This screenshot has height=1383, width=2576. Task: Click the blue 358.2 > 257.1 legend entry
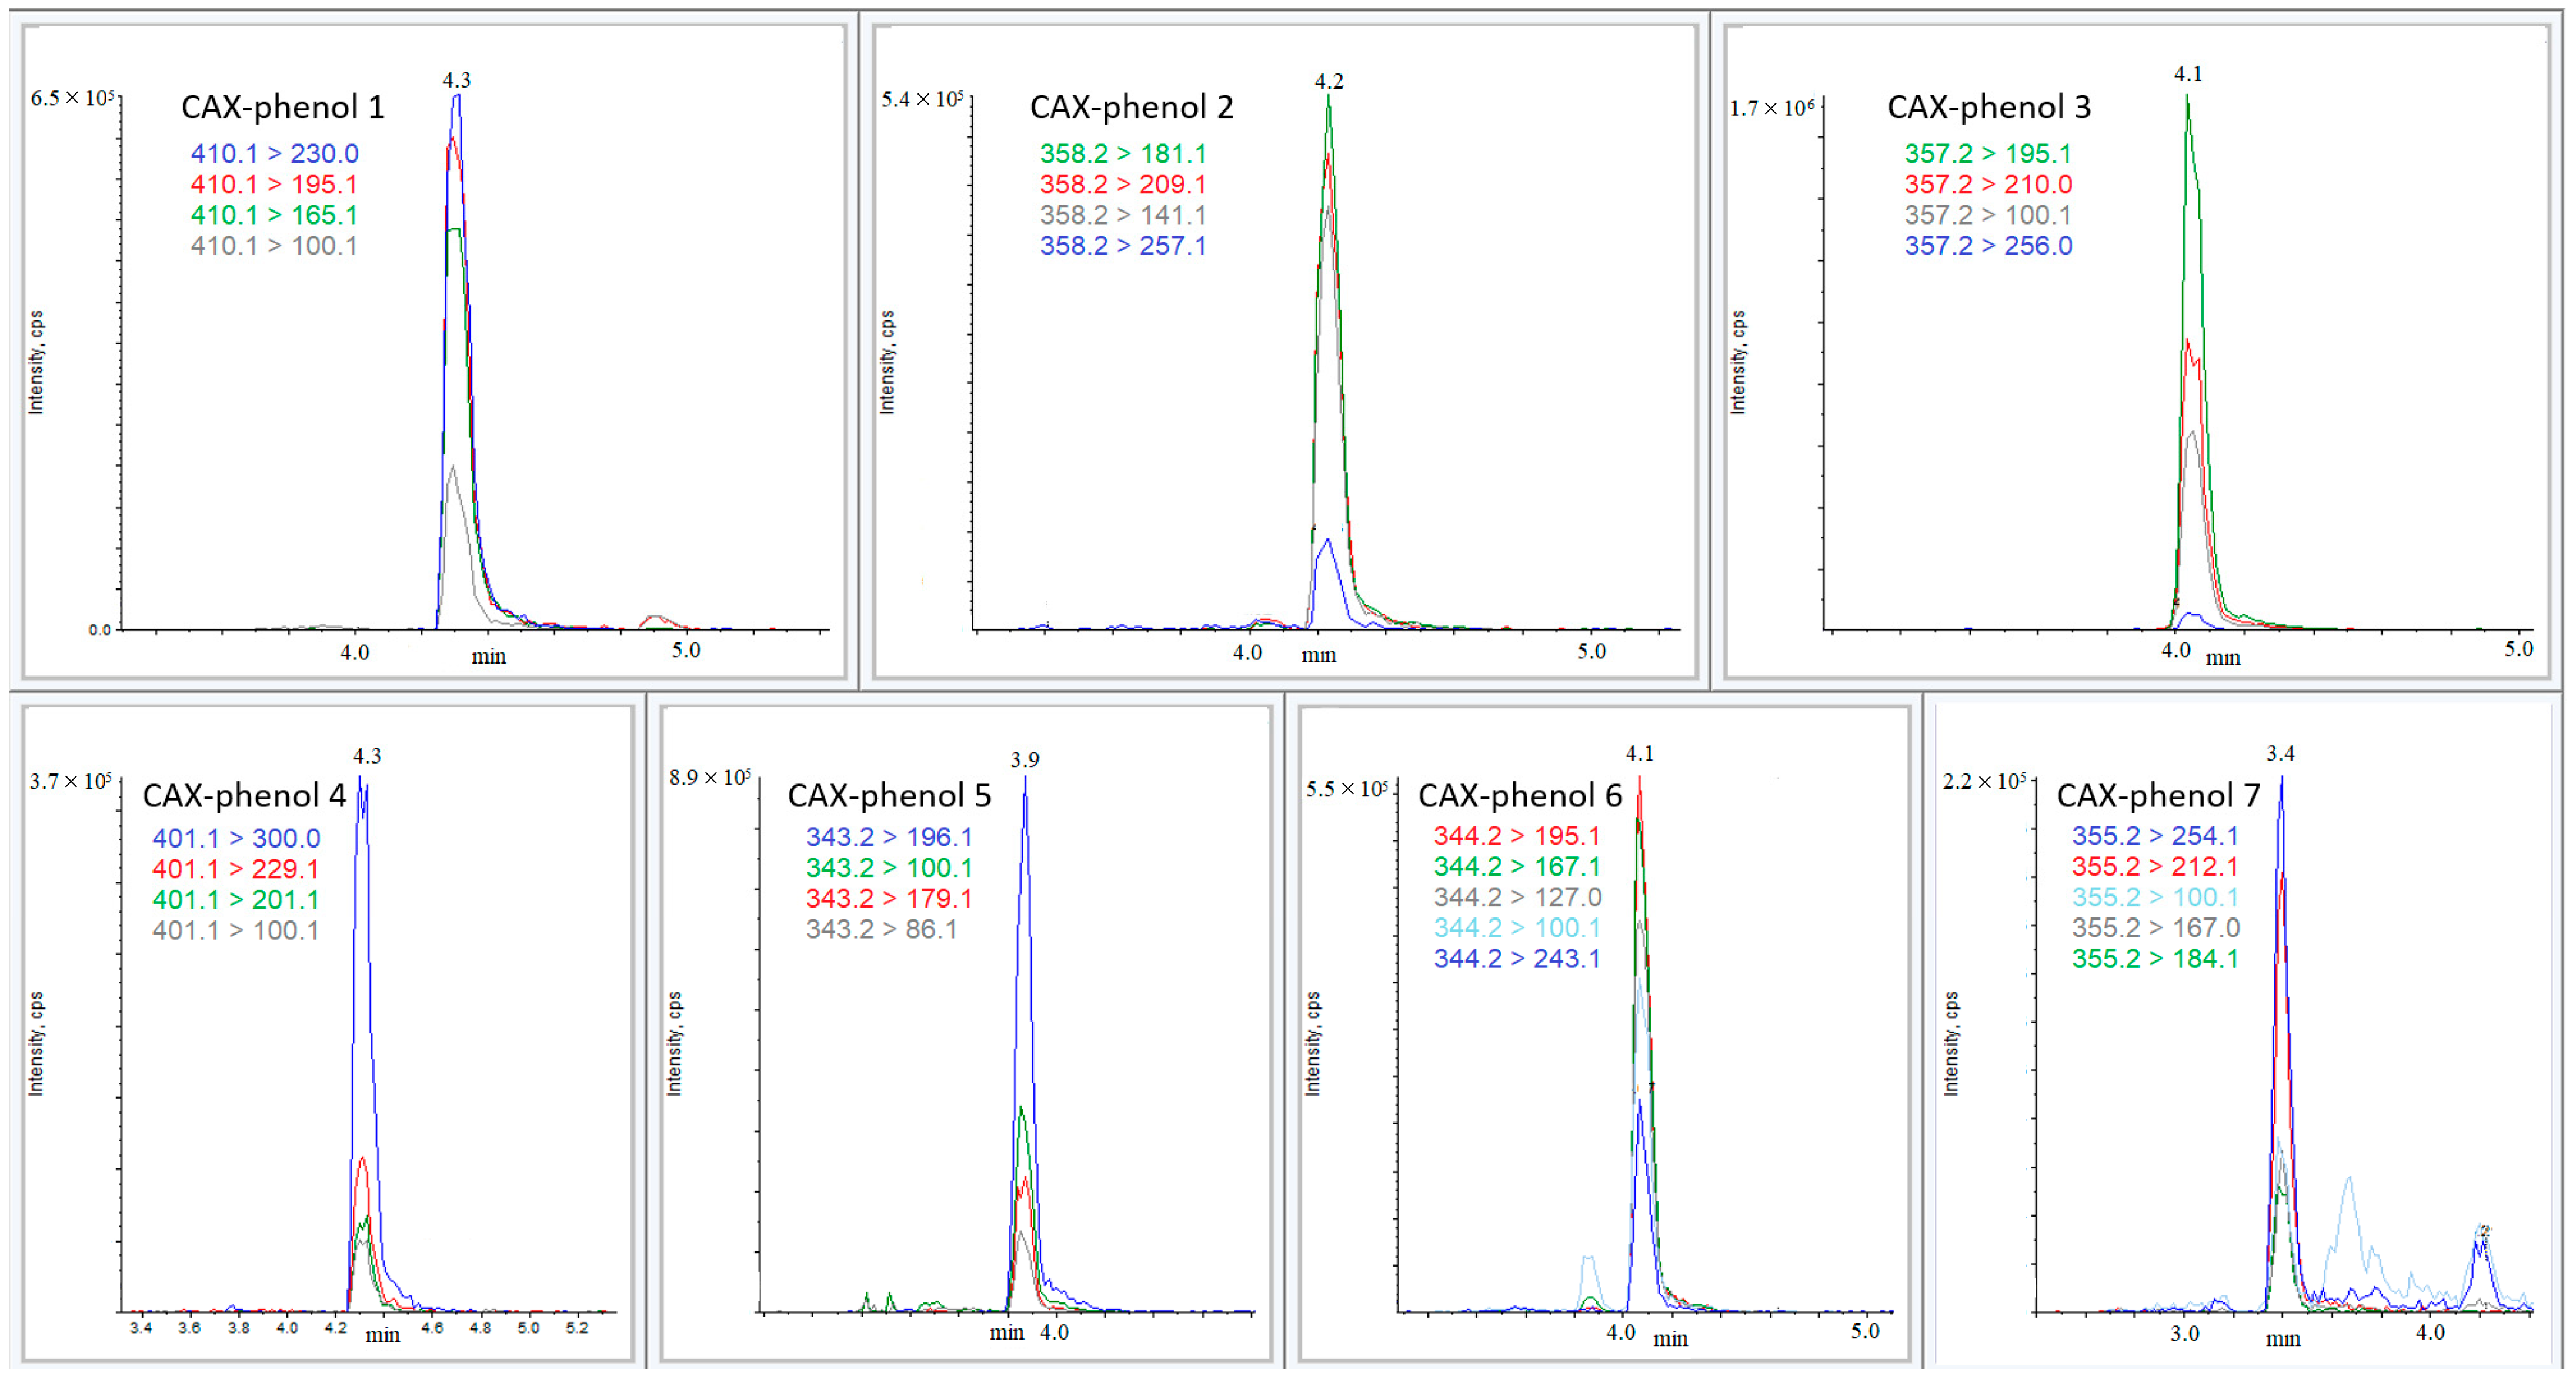pos(1122,246)
